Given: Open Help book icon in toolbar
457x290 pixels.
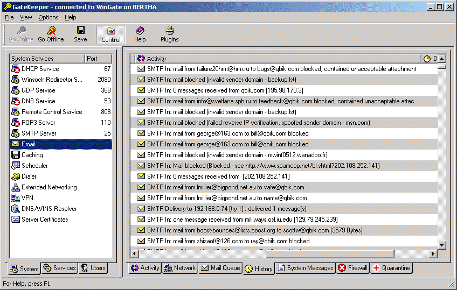Looking at the screenshot, I should 140,30.
